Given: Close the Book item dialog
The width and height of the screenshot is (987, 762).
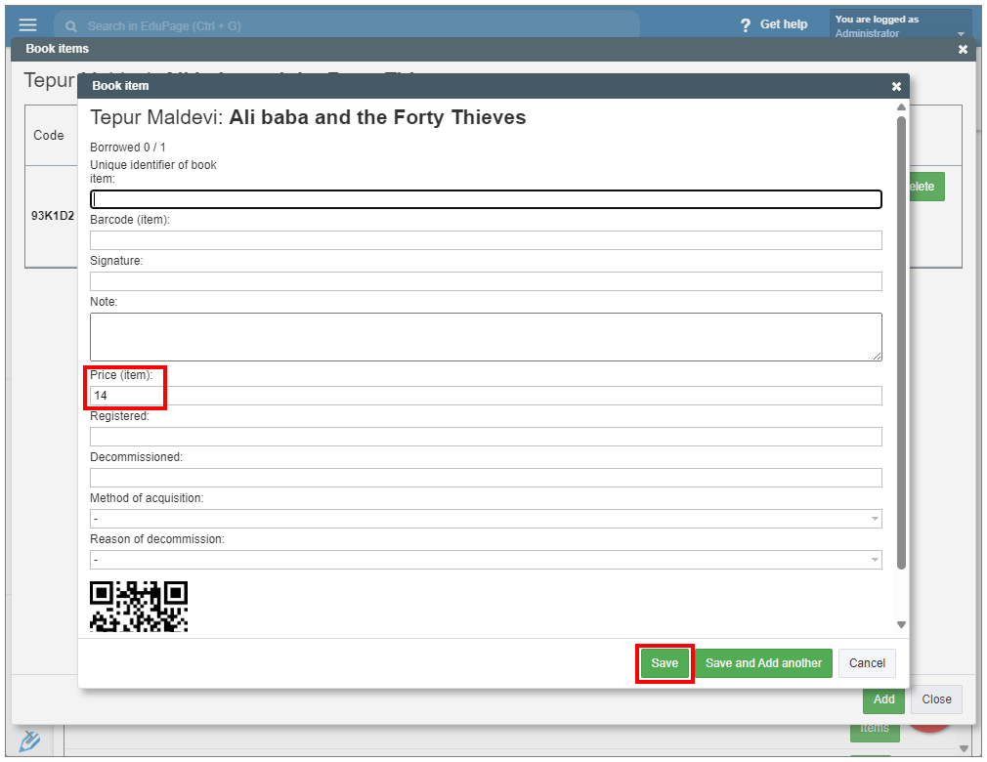Looking at the screenshot, I should [x=896, y=86].
